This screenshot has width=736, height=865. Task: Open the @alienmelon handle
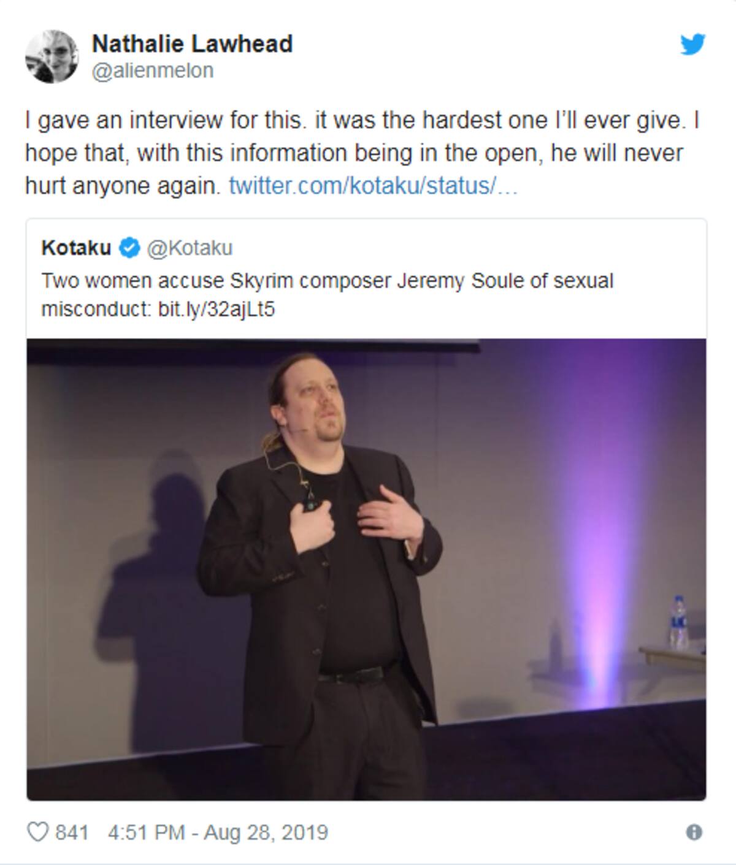(152, 71)
